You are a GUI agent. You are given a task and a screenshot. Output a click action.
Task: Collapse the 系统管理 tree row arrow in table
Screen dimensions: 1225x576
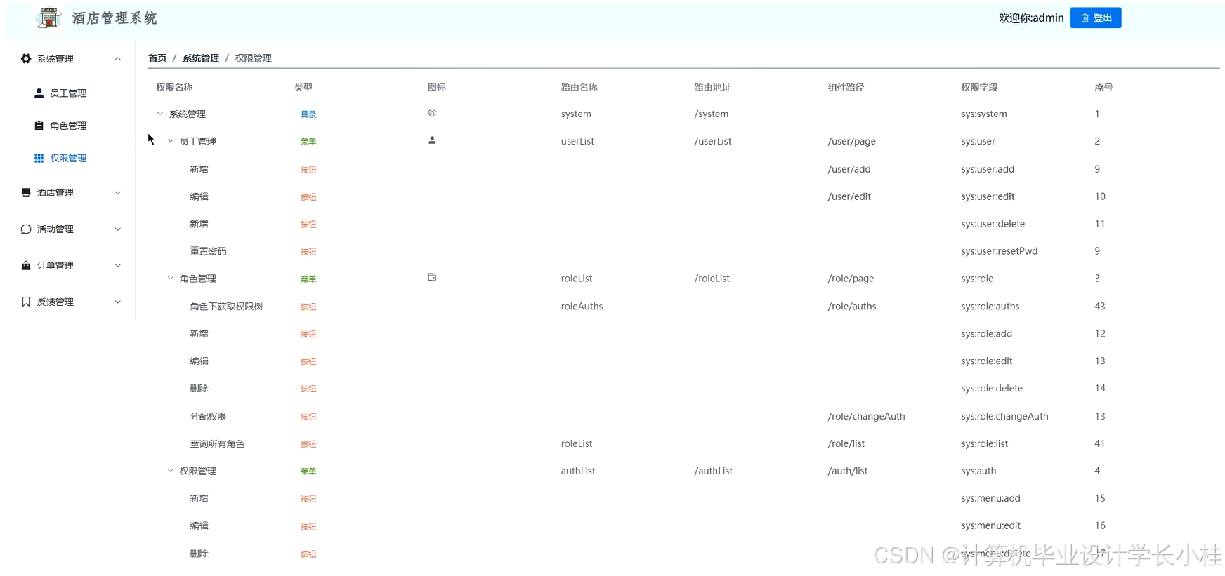(x=160, y=114)
